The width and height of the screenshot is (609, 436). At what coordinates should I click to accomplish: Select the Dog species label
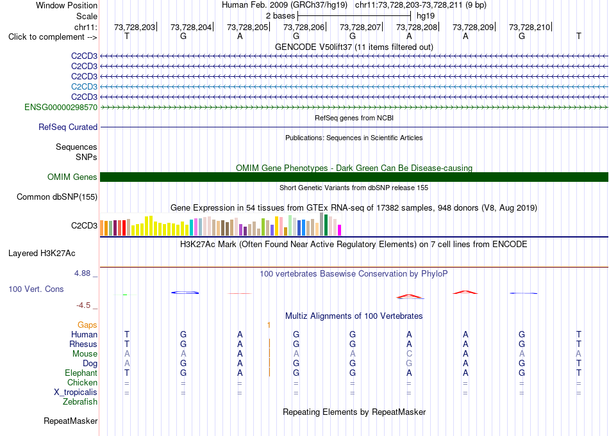point(90,363)
